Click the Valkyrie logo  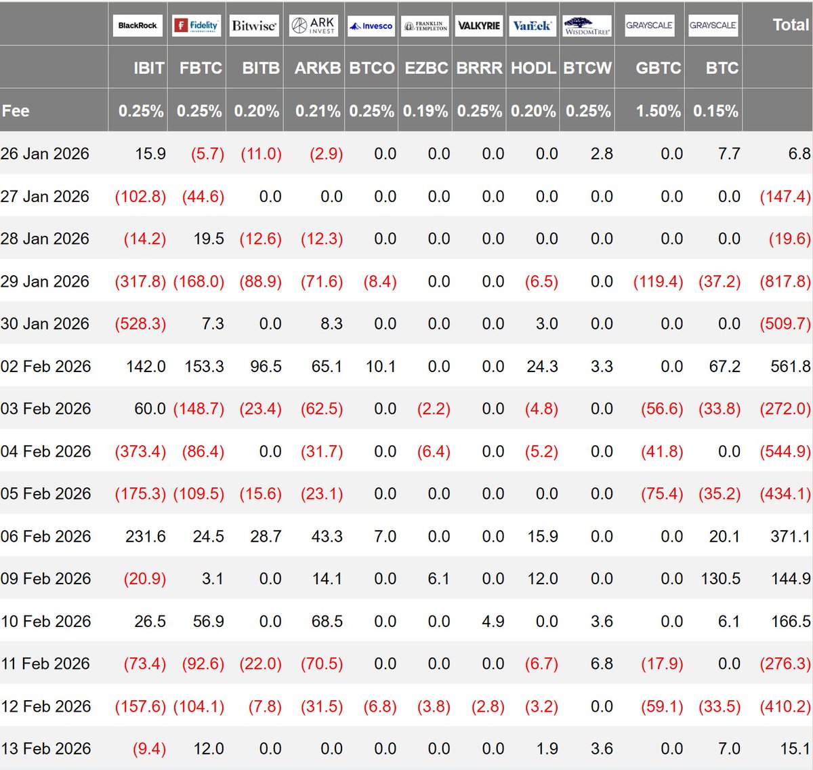pyautogui.click(x=479, y=26)
